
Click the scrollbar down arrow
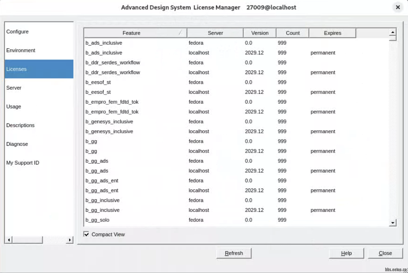tap(393, 222)
